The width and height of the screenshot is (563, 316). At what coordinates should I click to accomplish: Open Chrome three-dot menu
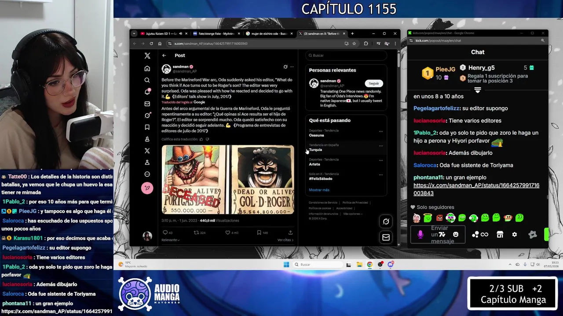[x=395, y=43]
